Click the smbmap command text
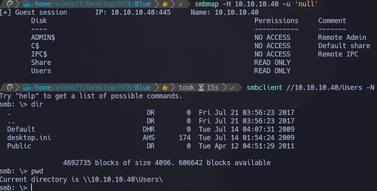Image resolution: width=377 pixels, height=191 pixels. (207, 4)
